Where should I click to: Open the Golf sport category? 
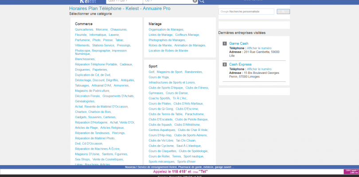tap(152, 72)
